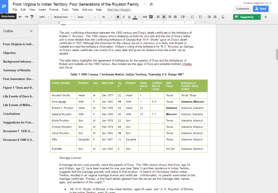Click the vertical scrollbar thumb
The height and width of the screenshot is (193, 278).
[277, 54]
